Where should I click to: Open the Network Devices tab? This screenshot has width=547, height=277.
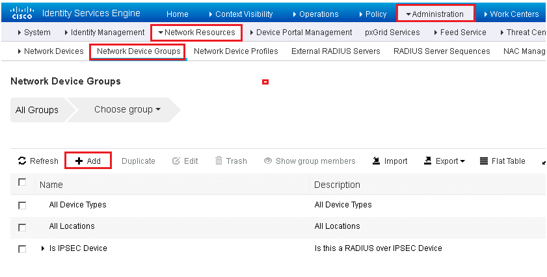[x=50, y=51]
